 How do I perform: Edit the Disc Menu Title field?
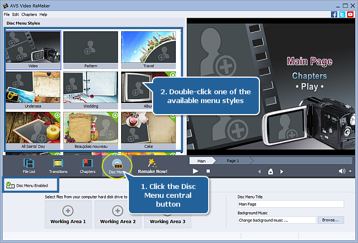tap(291, 204)
